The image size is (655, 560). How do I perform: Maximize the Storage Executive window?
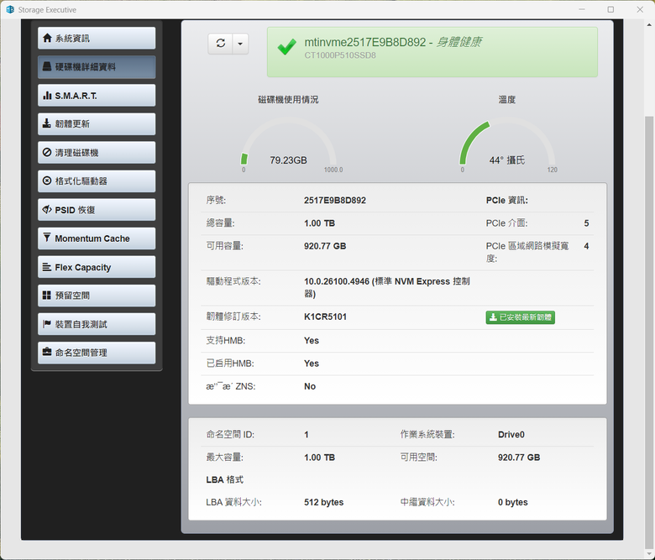[x=610, y=9]
